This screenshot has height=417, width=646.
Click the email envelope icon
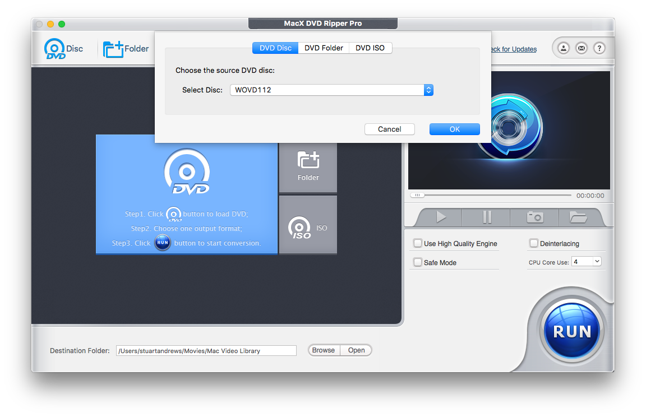coord(582,49)
